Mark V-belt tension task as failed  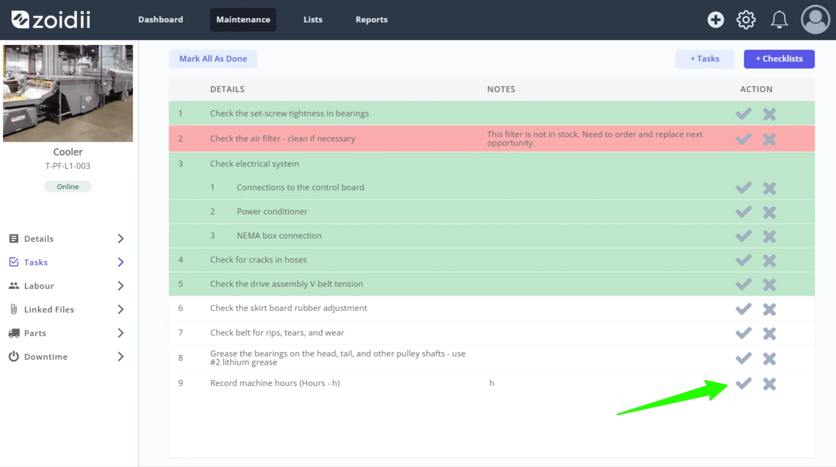click(769, 285)
